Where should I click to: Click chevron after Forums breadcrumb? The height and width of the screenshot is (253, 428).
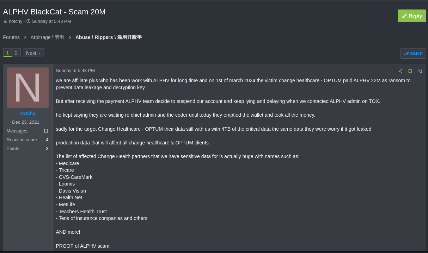coord(25,37)
